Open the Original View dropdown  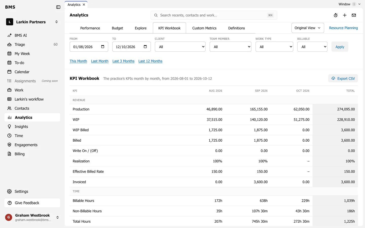[308, 28]
